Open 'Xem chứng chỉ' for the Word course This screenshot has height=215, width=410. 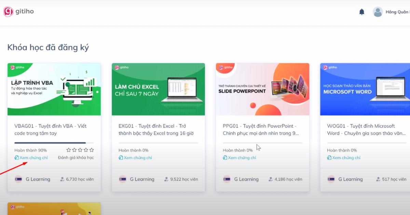pos(346,158)
